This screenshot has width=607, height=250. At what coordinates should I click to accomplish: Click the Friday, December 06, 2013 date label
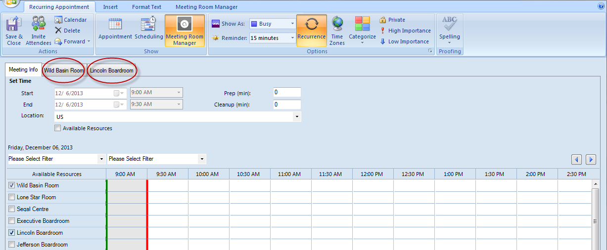pyautogui.click(x=41, y=147)
